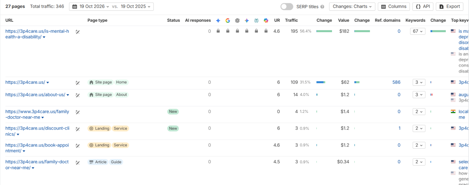Click the magic wand icon for www family-doctor-near-me row
Screen dimensions: 469x185
(77, 112)
